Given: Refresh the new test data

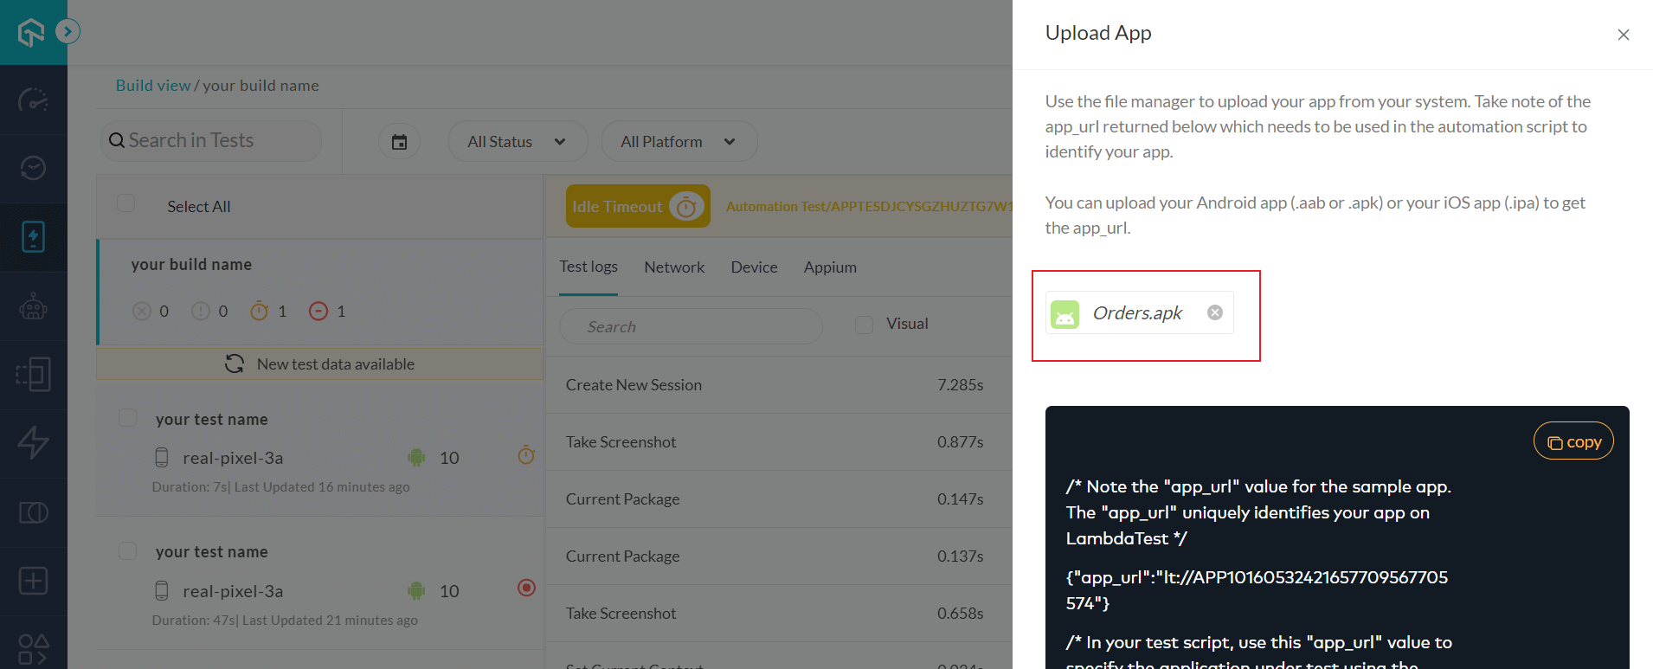Looking at the screenshot, I should coord(235,364).
